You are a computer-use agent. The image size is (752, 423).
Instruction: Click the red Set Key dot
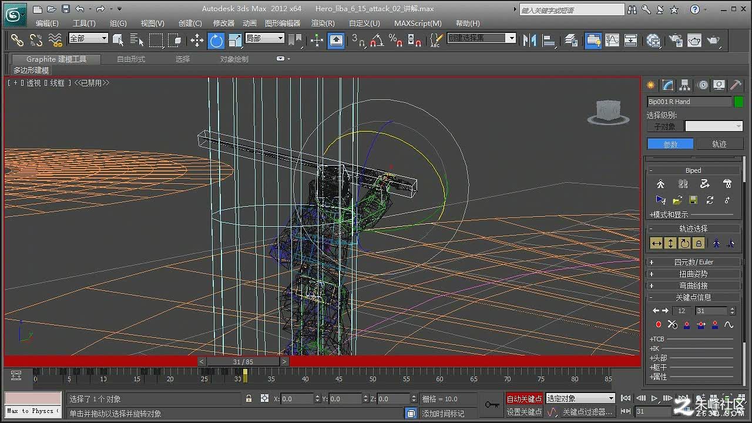[x=659, y=324]
